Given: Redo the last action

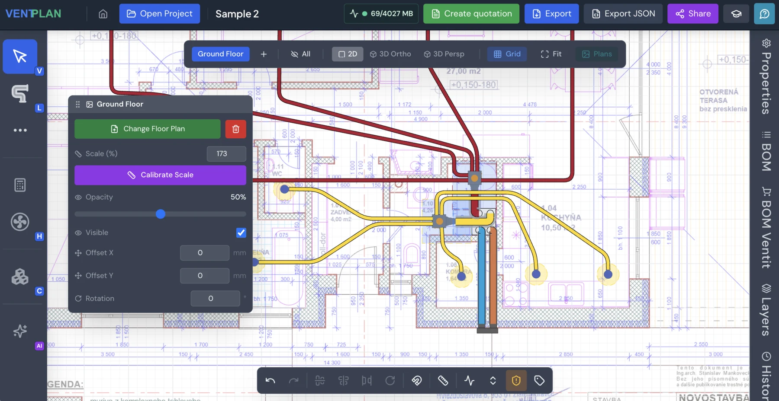Looking at the screenshot, I should click(294, 381).
